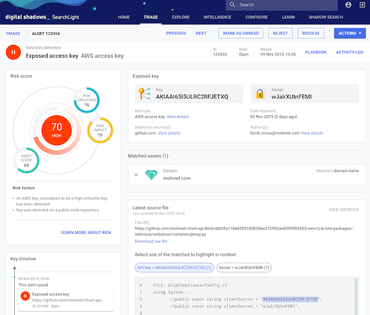Go to the NEXT alert
Viewport: 370px width, 315px height.
tap(201, 33)
